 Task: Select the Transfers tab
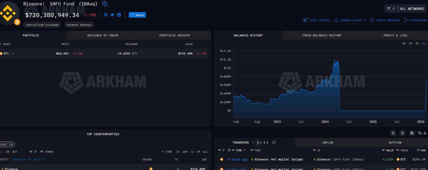click(x=241, y=142)
